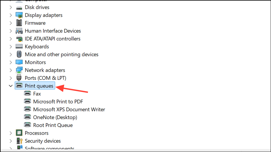271x152 pixels.
Task: Expand the Security devices category
Action: [x=11, y=141]
